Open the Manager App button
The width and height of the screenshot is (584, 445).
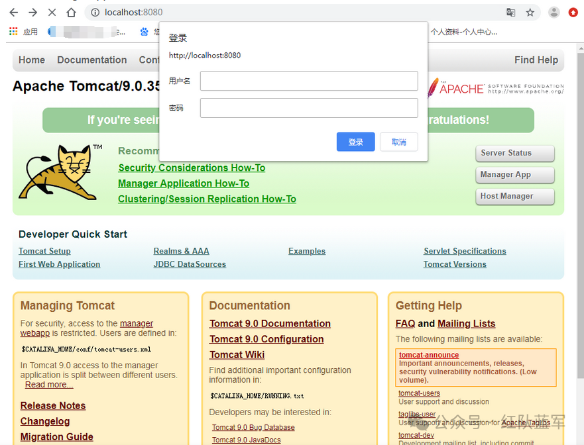pos(515,175)
